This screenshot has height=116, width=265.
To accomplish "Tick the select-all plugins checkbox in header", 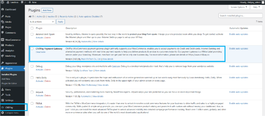I will click(32, 28).
